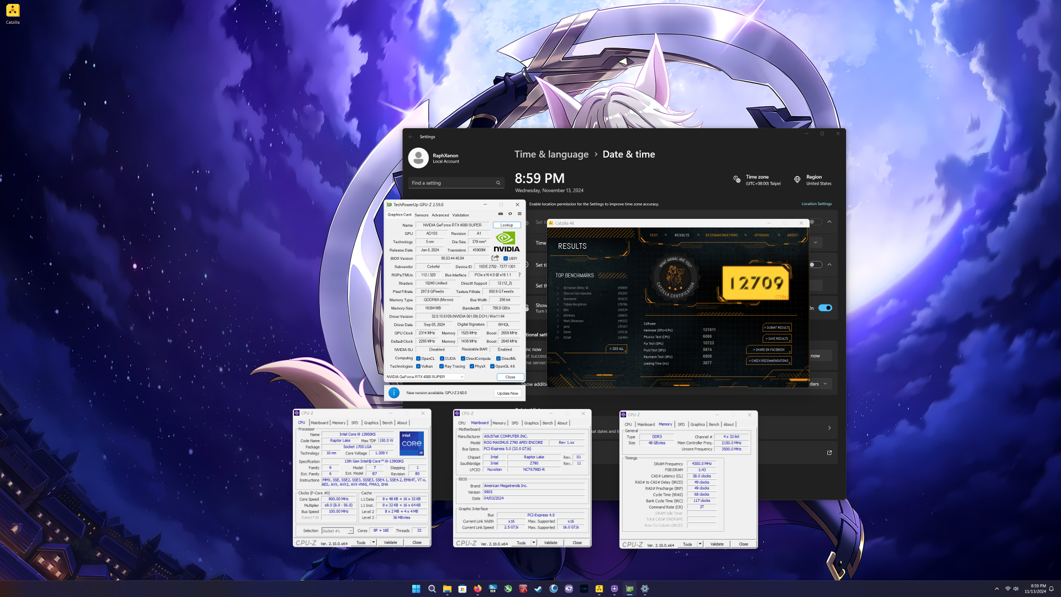Image resolution: width=1061 pixels, height=597 pixels.
Task: Click the RaphXenon account avatar
Action: [418, 158]
